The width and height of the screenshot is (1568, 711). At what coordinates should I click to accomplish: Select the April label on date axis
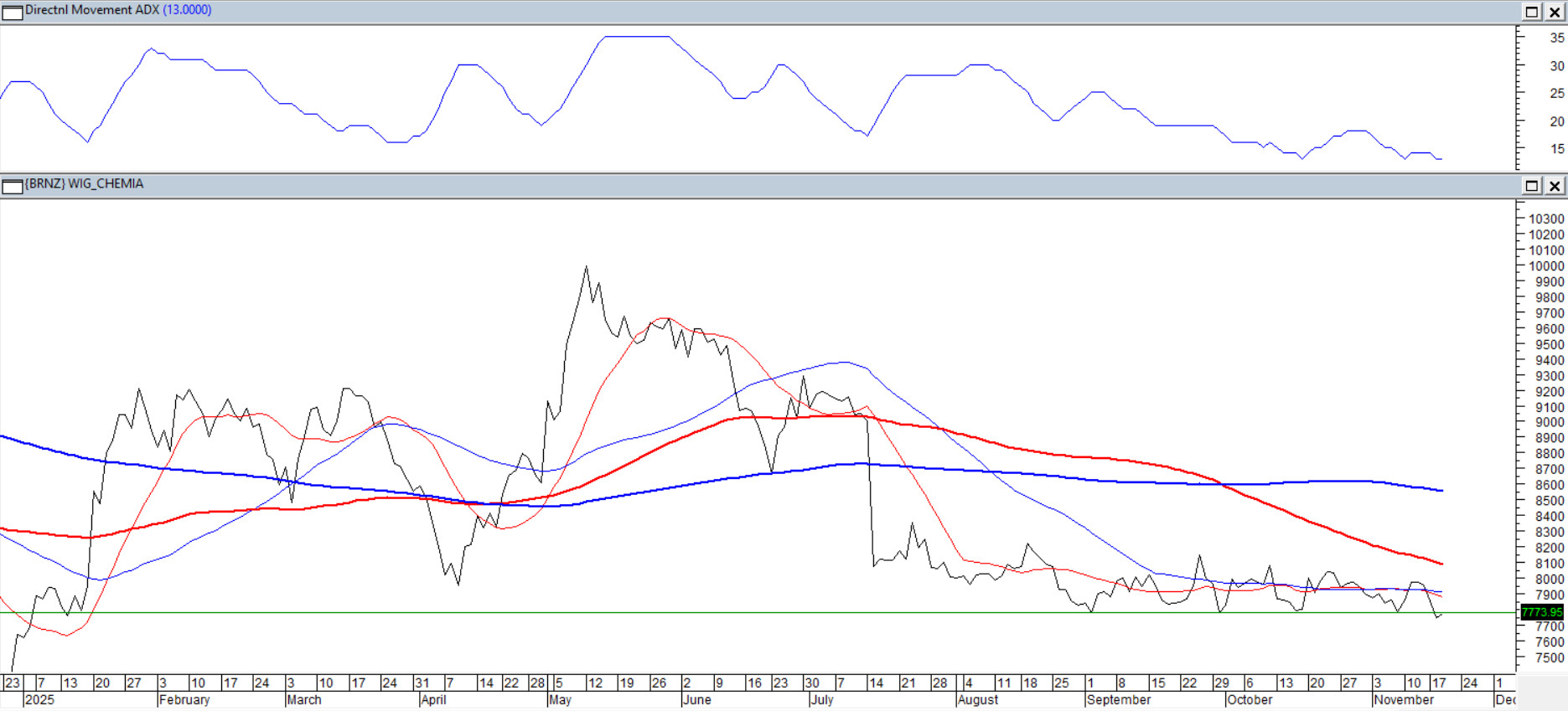pos(433,700)
